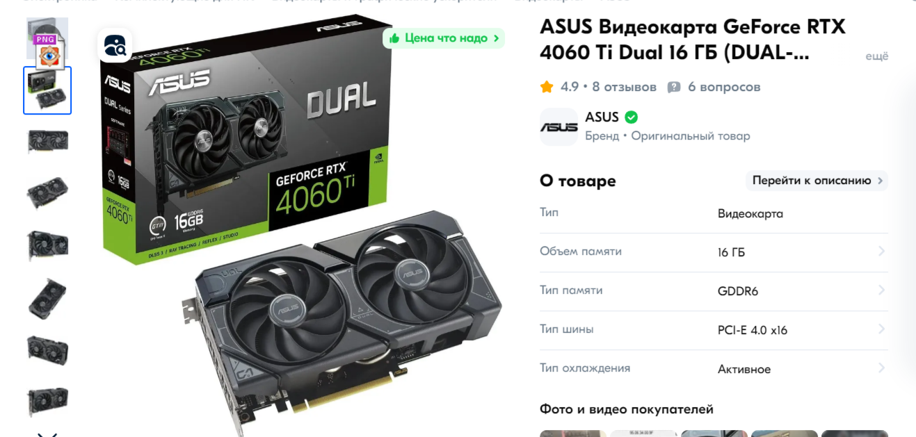Open the visual image search icon
Screen dimensions: 916x437
pos(115,45)
